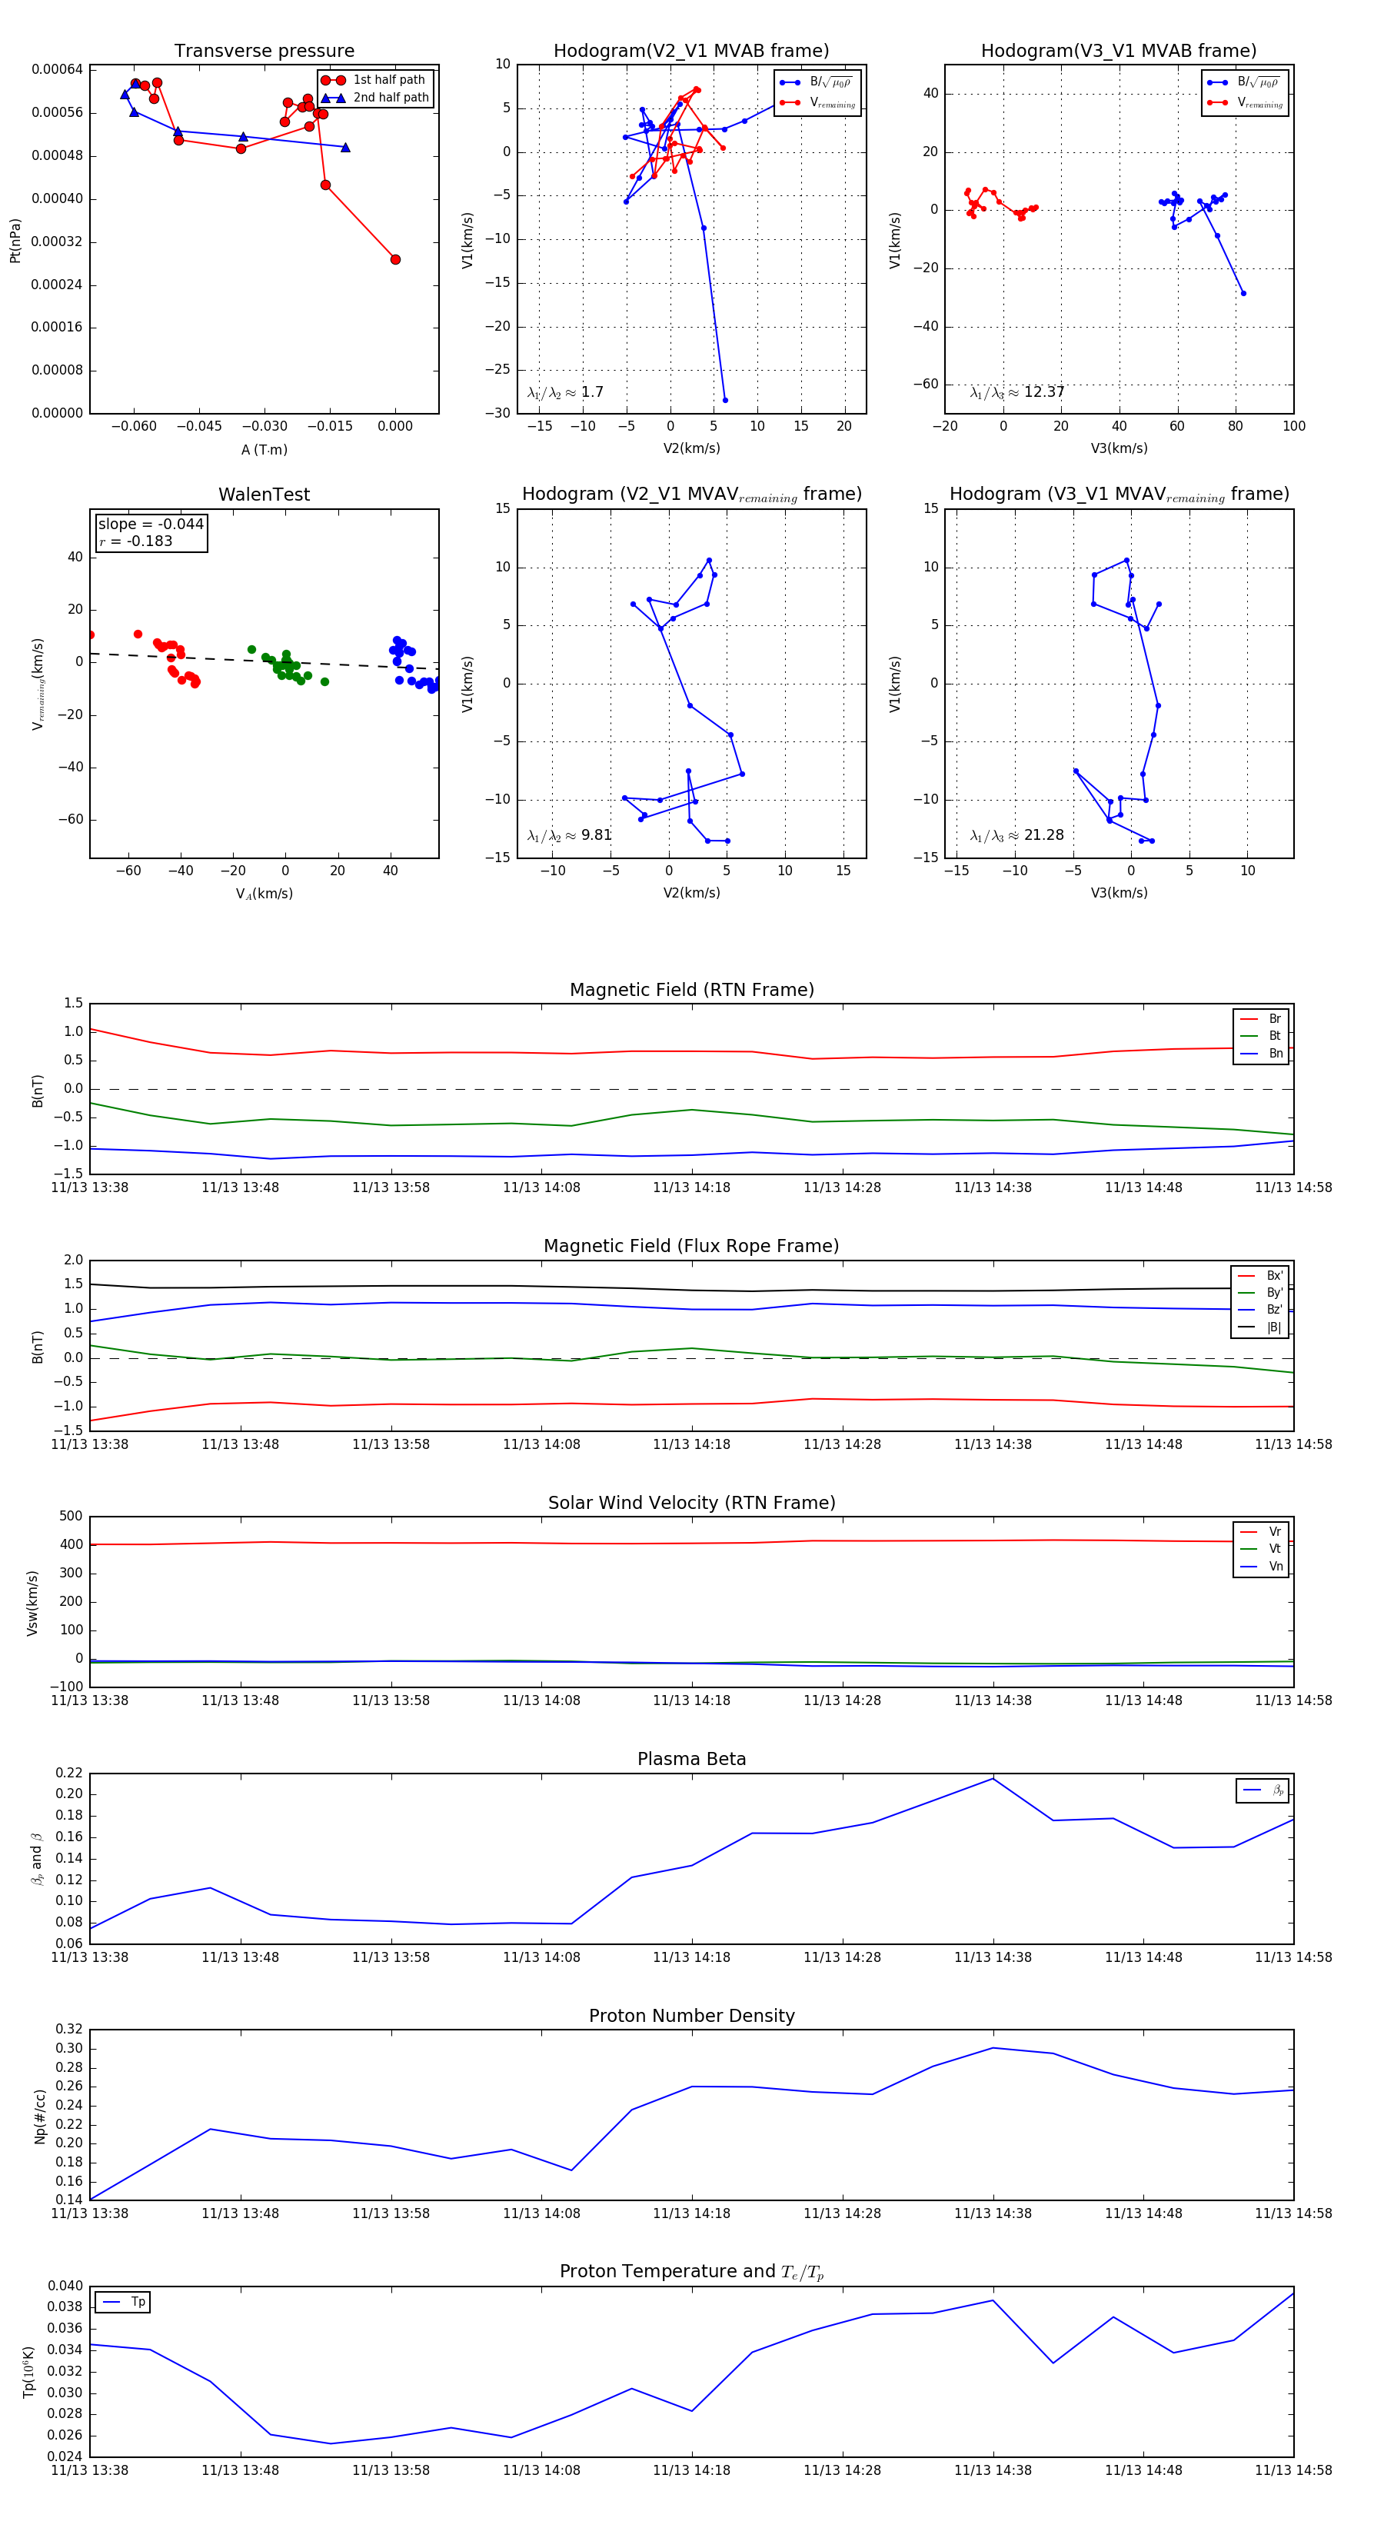
Task: Click the Bz' legend entry
Action: (1261, 1310)
